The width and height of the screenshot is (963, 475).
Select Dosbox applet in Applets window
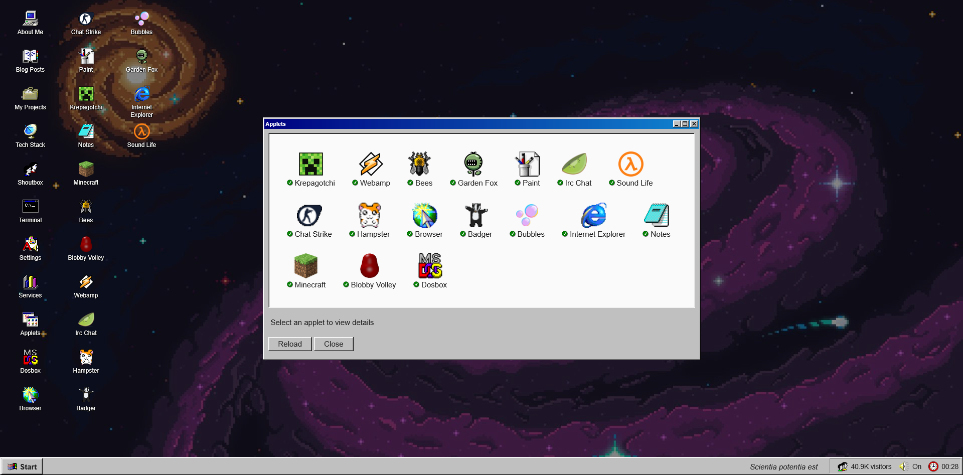[430, 271]
